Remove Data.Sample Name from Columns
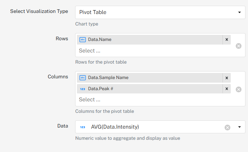The width and height of the screenshot is (248, 152). 227,78
